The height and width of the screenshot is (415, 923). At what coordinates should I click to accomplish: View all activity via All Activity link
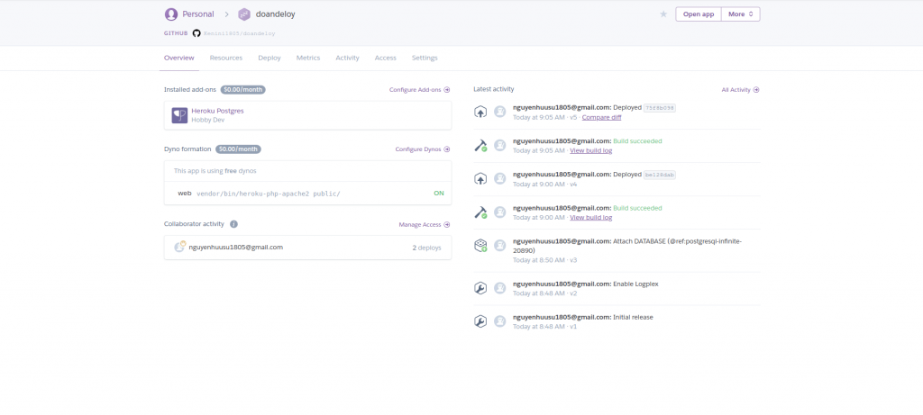(x=740, y=90)
